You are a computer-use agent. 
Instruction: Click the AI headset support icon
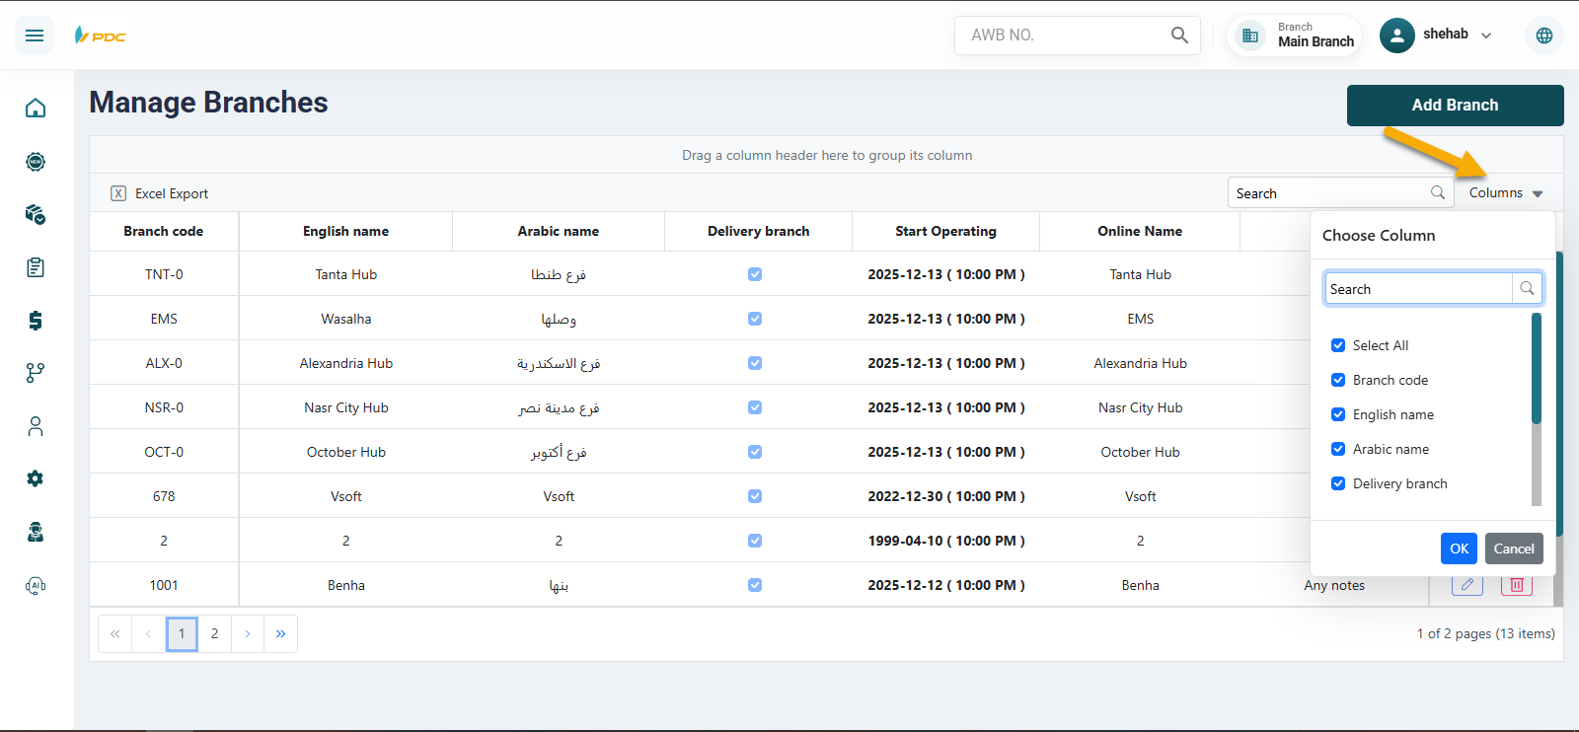point(36,585)
